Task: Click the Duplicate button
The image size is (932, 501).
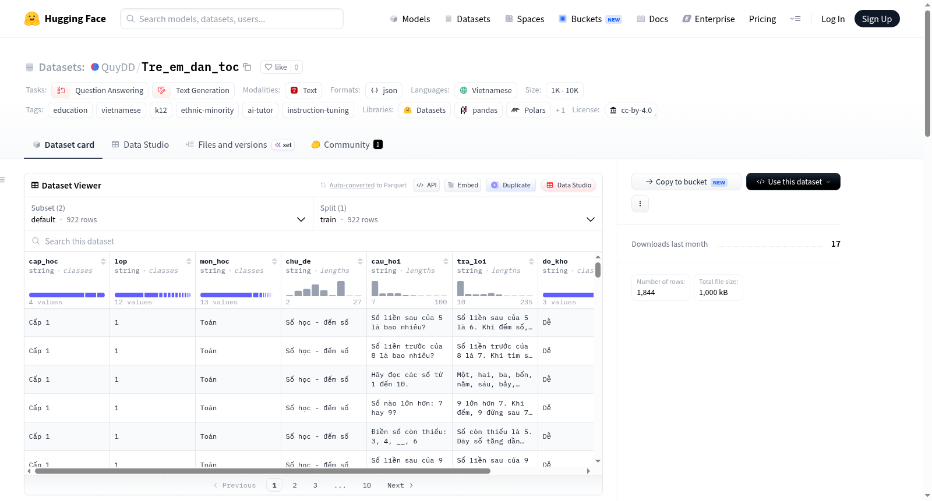Action: point(511,185)
